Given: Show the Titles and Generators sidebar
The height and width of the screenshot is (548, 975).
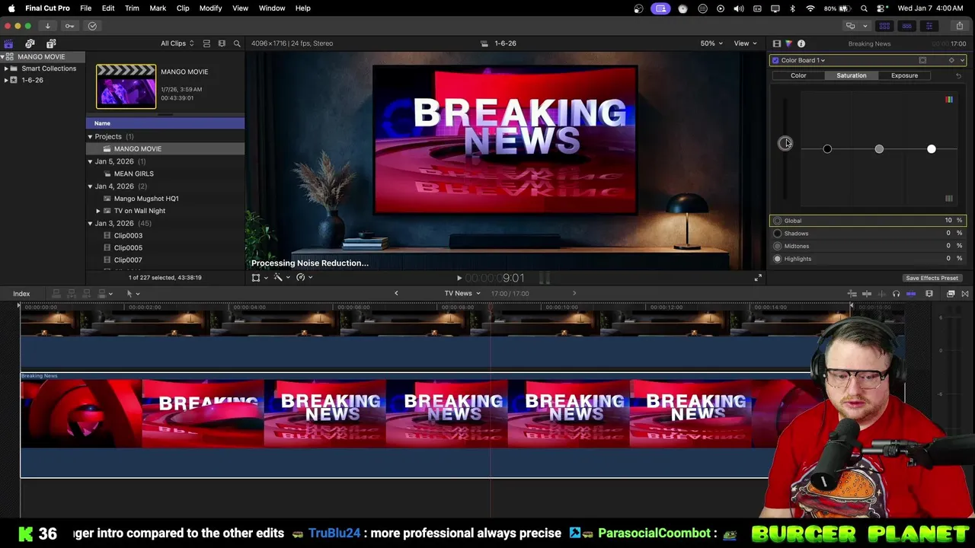Looking at the screenshot, I should coord(51,43).
